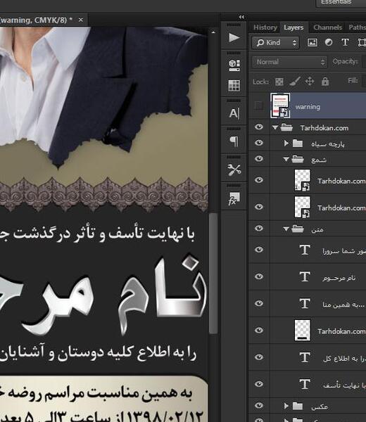The height and width of the screenshot is (422, 366).
Task: Open the 3D panel cube icon
Action: click(x=234, y=65)
